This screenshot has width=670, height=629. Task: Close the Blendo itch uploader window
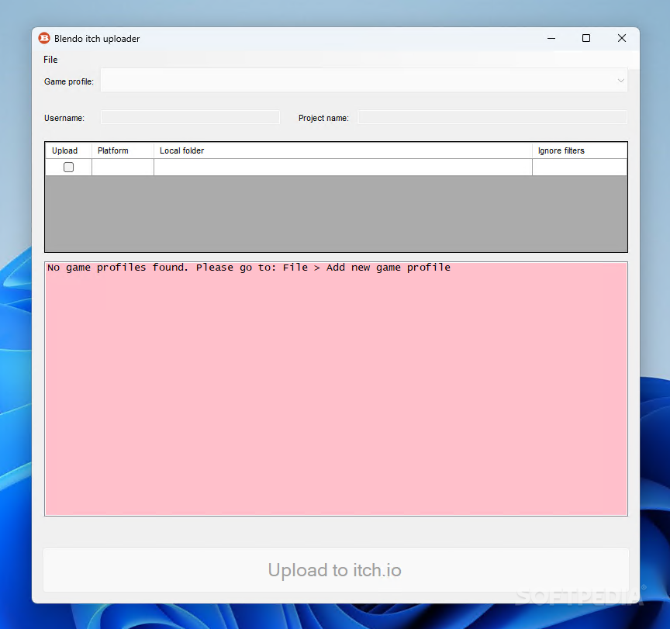point(622,39)
